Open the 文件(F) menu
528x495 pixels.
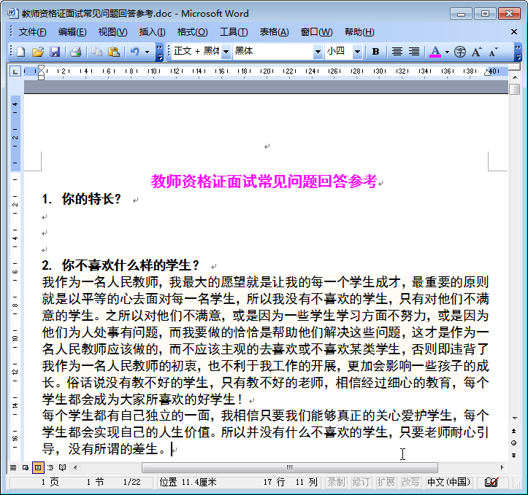point(32,32)
